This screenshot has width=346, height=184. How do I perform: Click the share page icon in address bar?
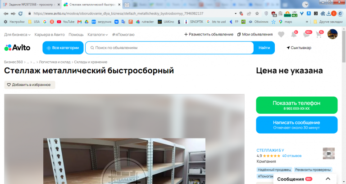[249, 13]
